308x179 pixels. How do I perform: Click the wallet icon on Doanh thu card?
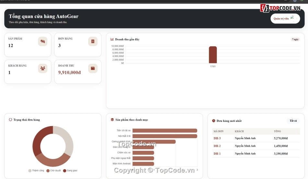coord(93,68)
